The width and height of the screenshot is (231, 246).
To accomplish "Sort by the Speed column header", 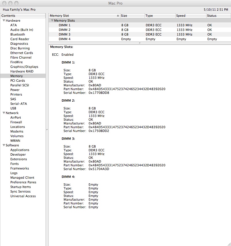I will pos(191,16).
